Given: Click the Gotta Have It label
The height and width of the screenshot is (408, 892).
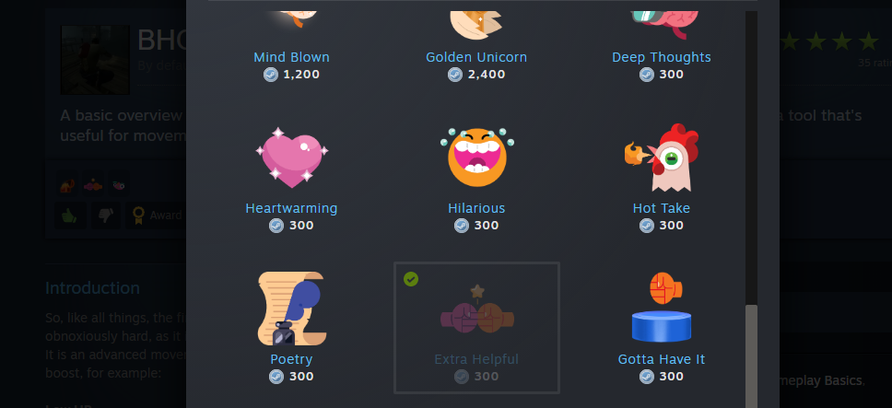Looking at the screenshot, I should pos(662,360).
